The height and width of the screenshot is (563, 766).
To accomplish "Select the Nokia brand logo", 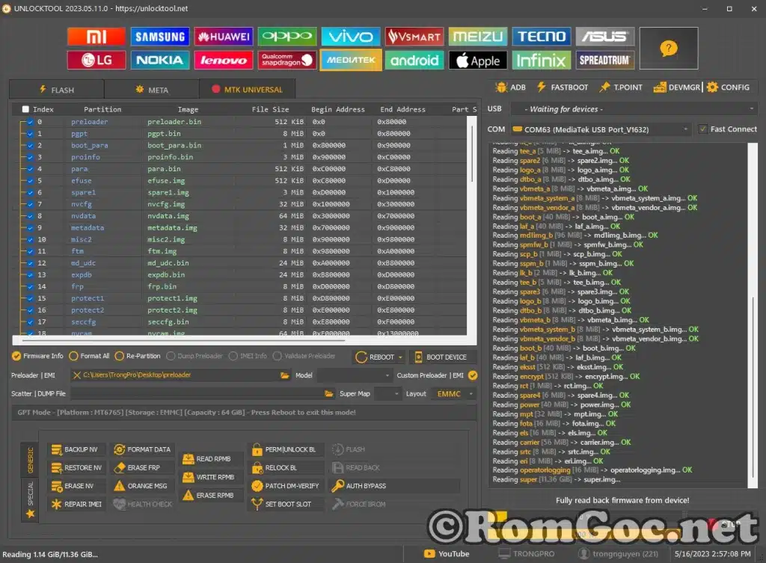I will (x=160, y=60).
